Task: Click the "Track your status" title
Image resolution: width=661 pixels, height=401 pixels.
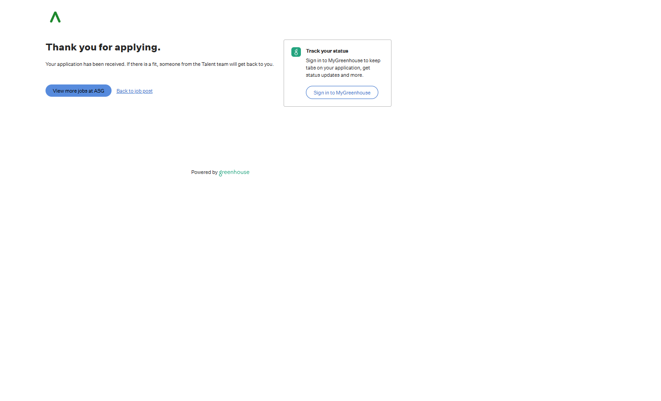Action: 327,51
